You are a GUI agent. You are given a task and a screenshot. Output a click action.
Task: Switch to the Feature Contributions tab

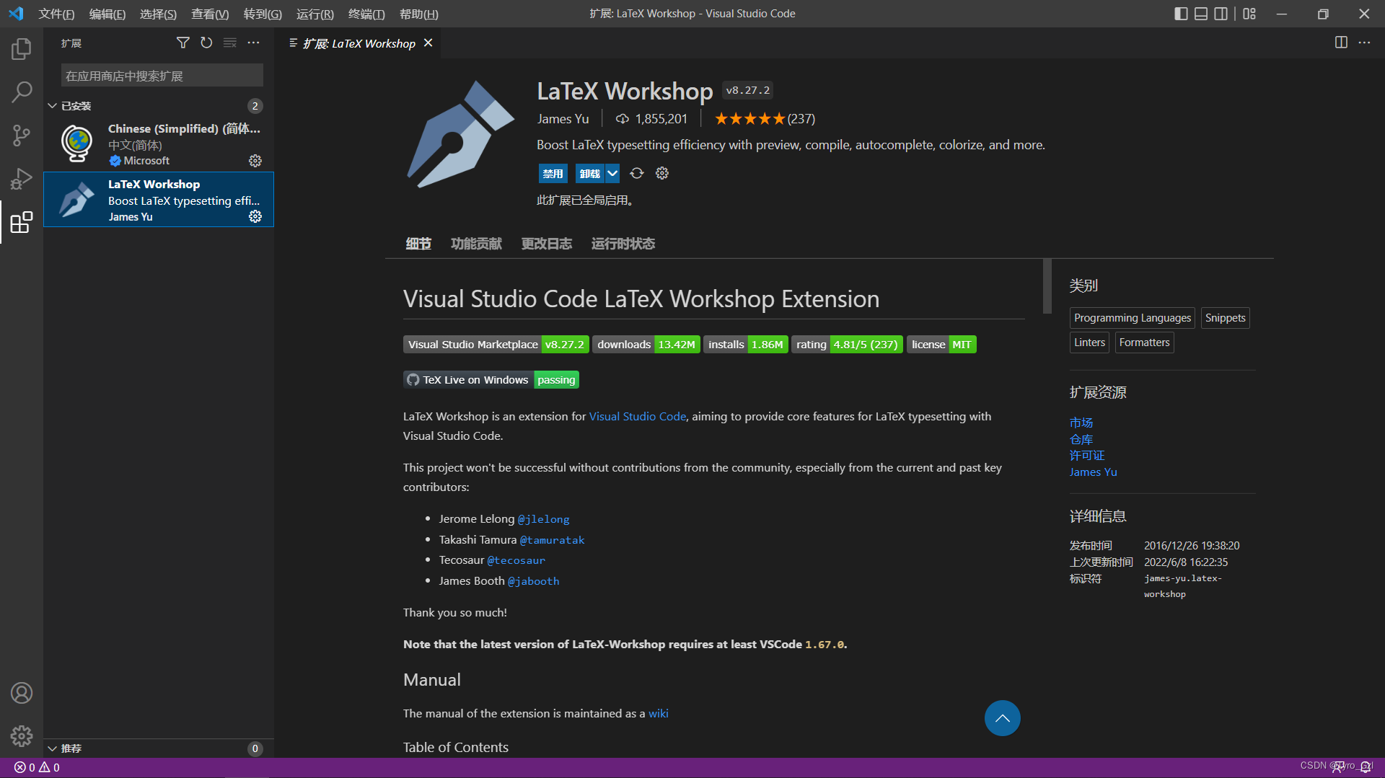point(476,244)
